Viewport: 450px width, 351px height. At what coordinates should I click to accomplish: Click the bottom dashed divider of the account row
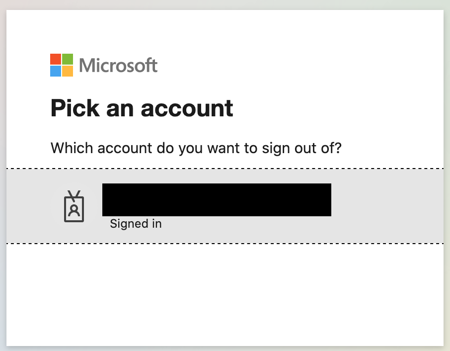[x=224, y=243]
